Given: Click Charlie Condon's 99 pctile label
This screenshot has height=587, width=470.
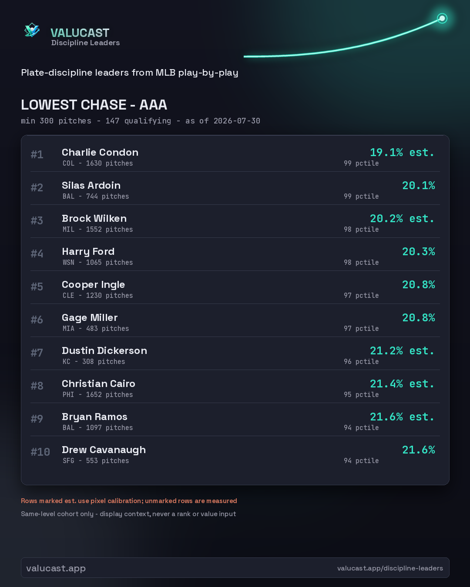Looking at the screenshot, I should 361,163.
